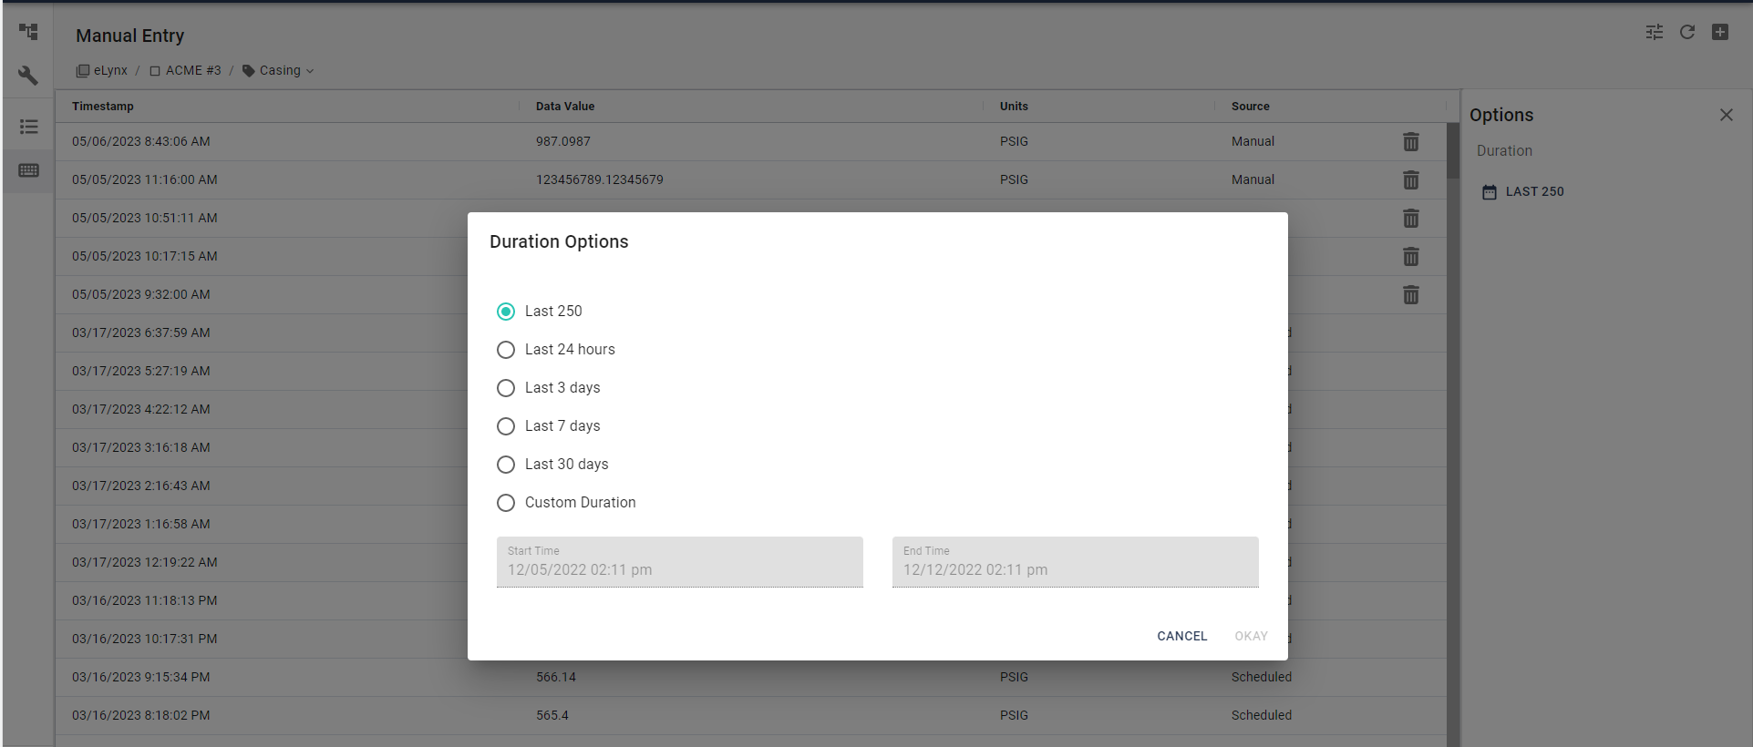1753x747 pixels.
Task: Click PSIG units in 8:18:02 PM row
Action: pyautogui.click(x=1014, y=715)
